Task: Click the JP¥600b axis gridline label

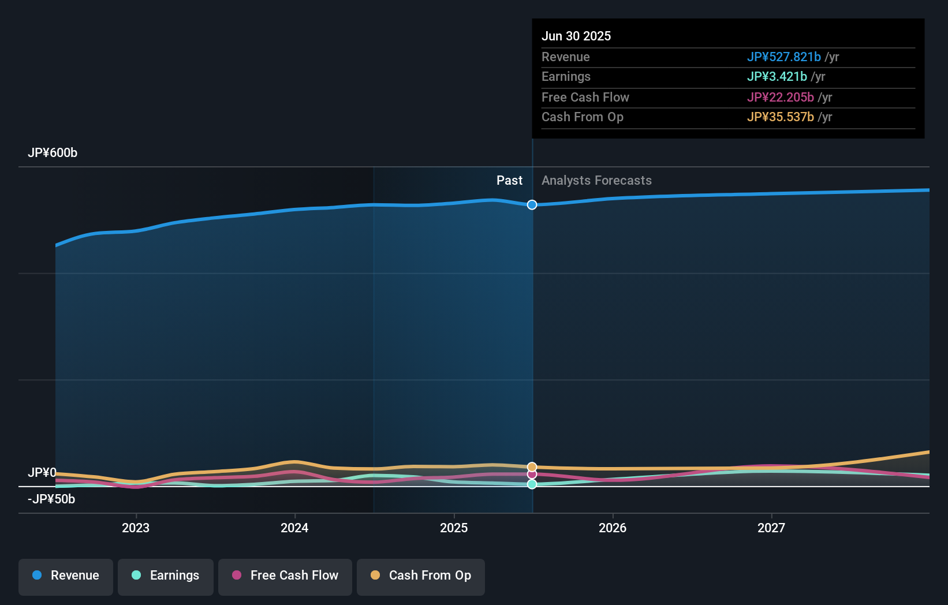Action: [53, 152]
